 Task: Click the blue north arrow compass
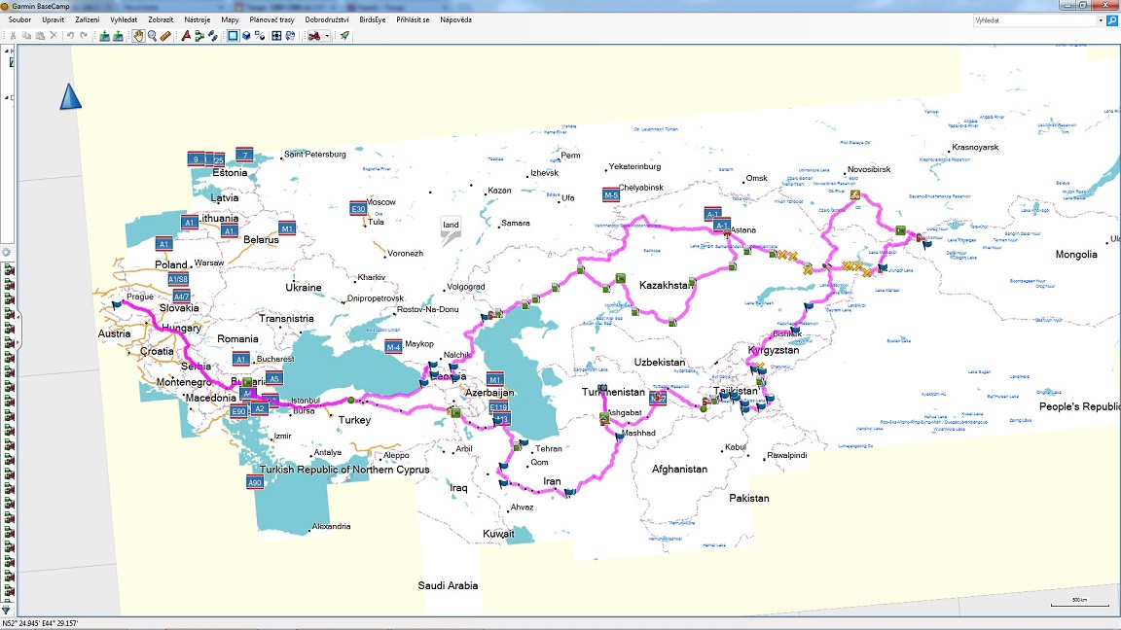pos(70,96)
